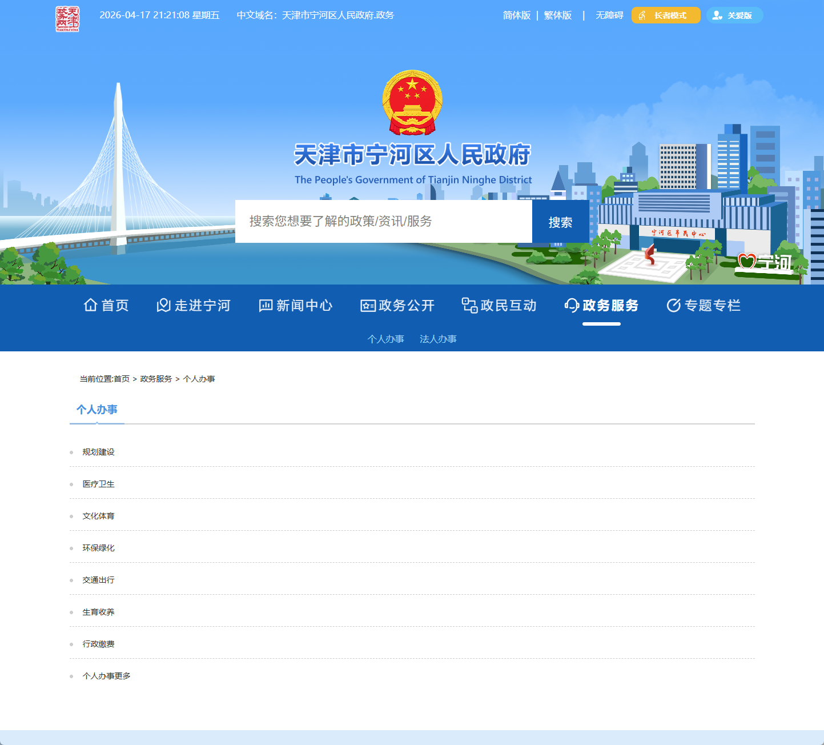Image resolution: width=824 pixels, height=745 pixels.
Task: Open the 医疗卫生 service category
Action: click(98, 484)
